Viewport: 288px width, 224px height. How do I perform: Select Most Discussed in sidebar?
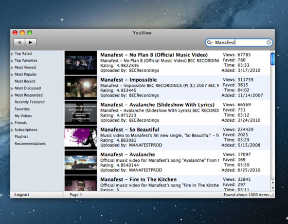(28, 88)
